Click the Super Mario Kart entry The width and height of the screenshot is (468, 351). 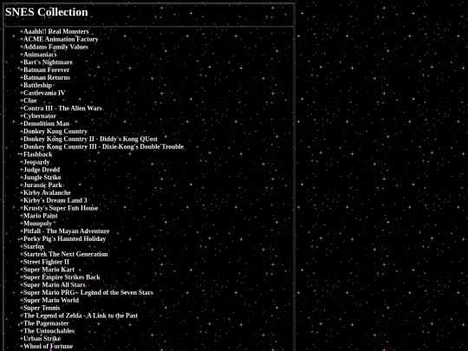[49, 270]
